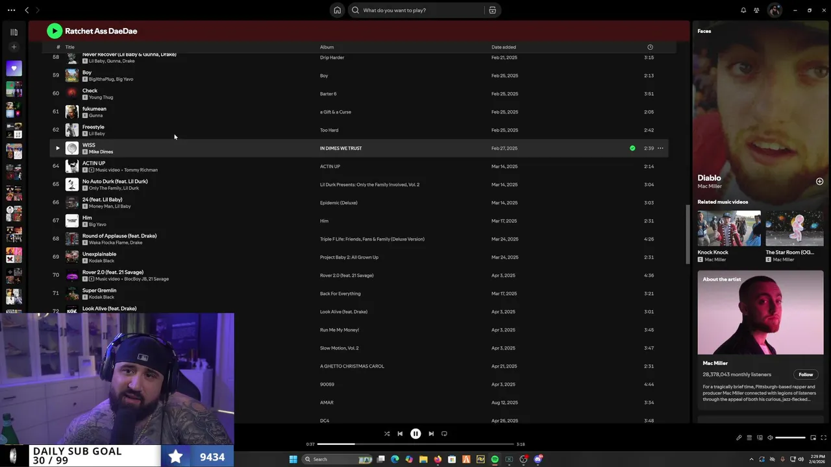Click the track list scrollbar
The height and width of the screenshot is (467, 831).
coord(688,234)
